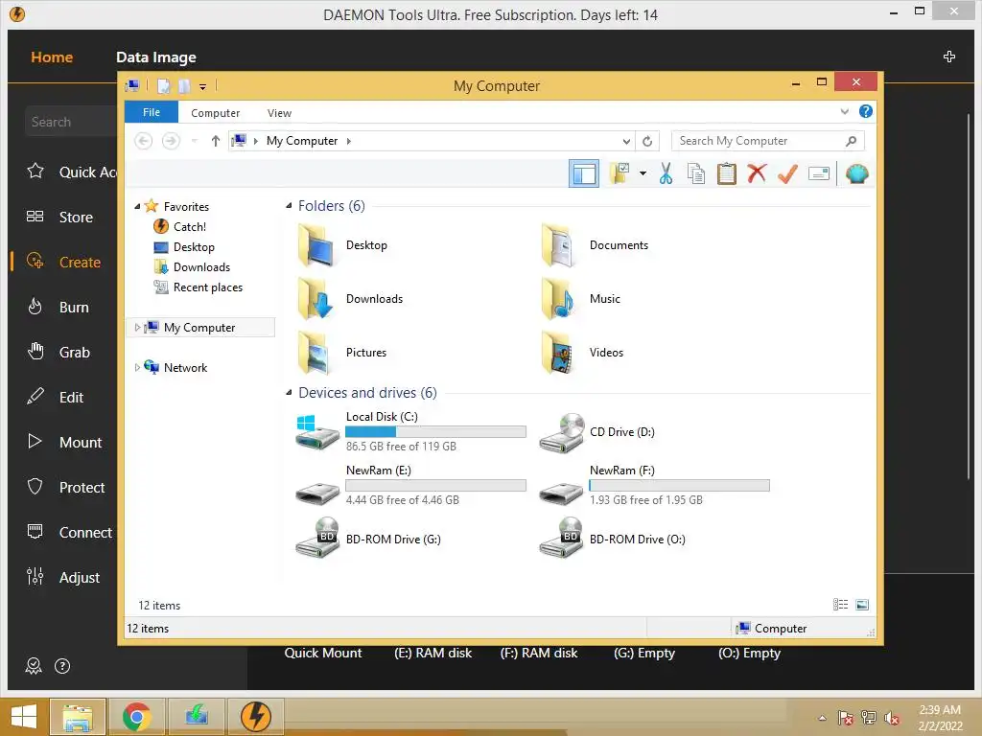Viewport: 982px width, 736px height.
Task: Open recent locations dropdown next to forward arrow
Action: point(194,142)
